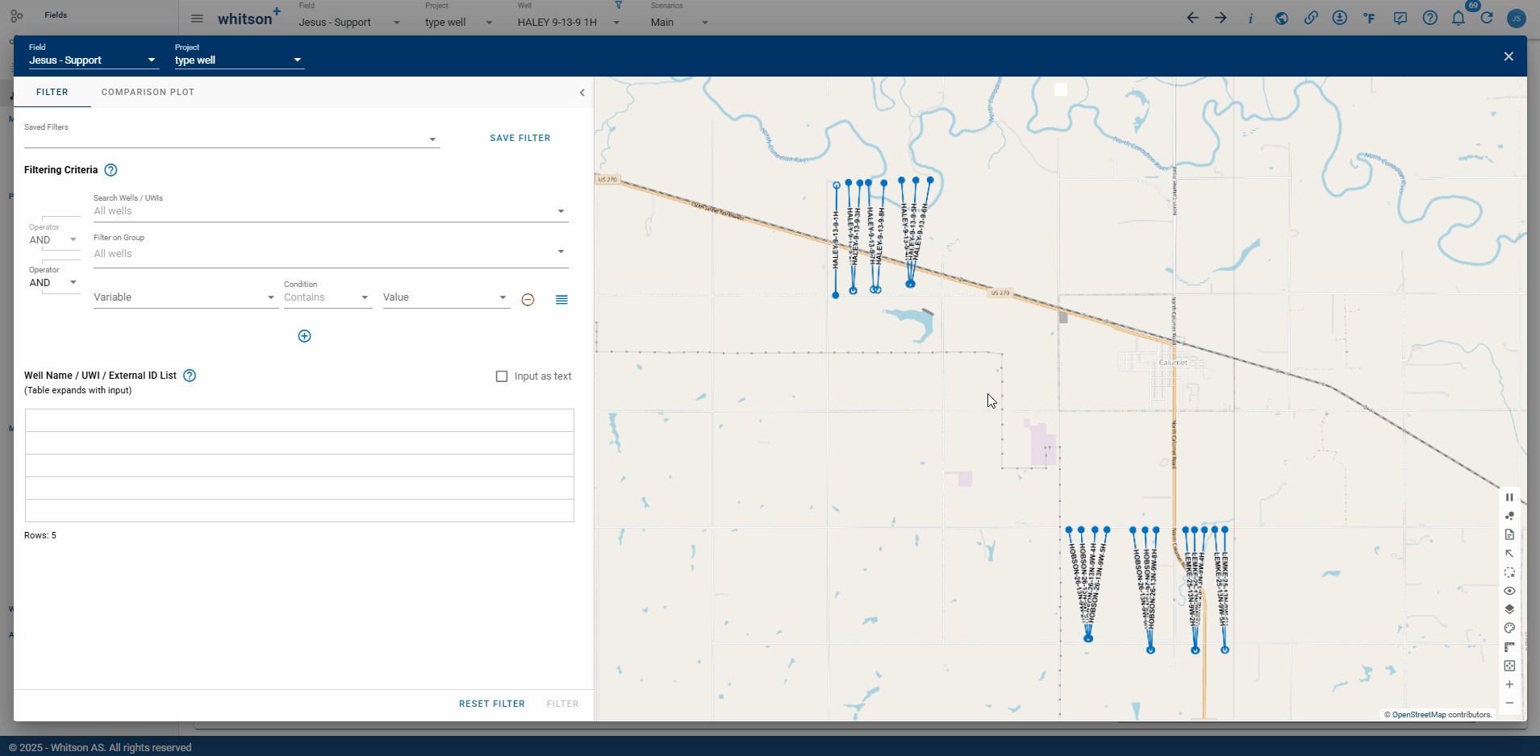Add a new filter condition with plus circle
Screen dimensions: 1540x756
coord(304,336)
